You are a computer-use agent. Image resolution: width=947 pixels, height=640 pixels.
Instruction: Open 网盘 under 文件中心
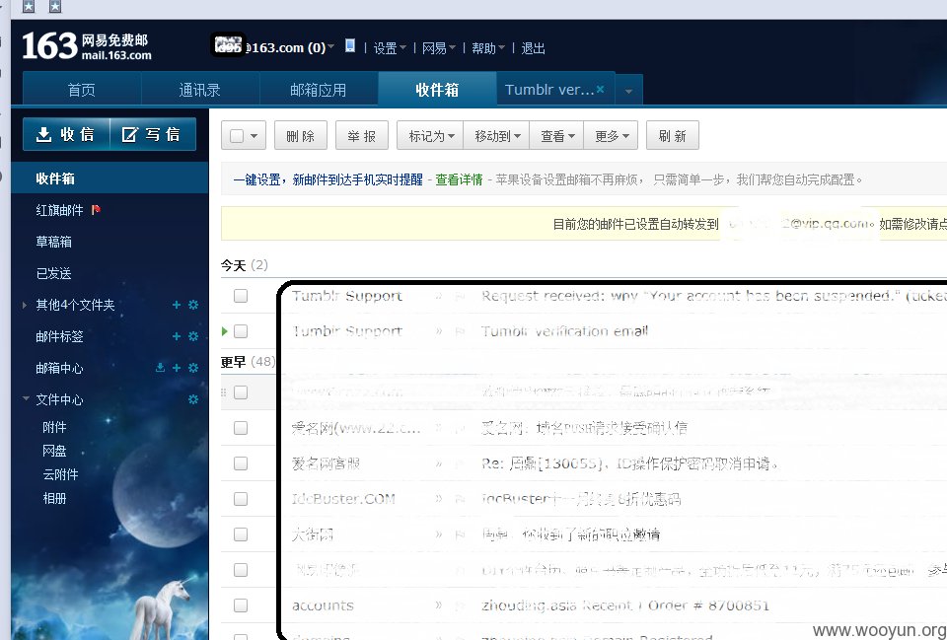point(54,451)
